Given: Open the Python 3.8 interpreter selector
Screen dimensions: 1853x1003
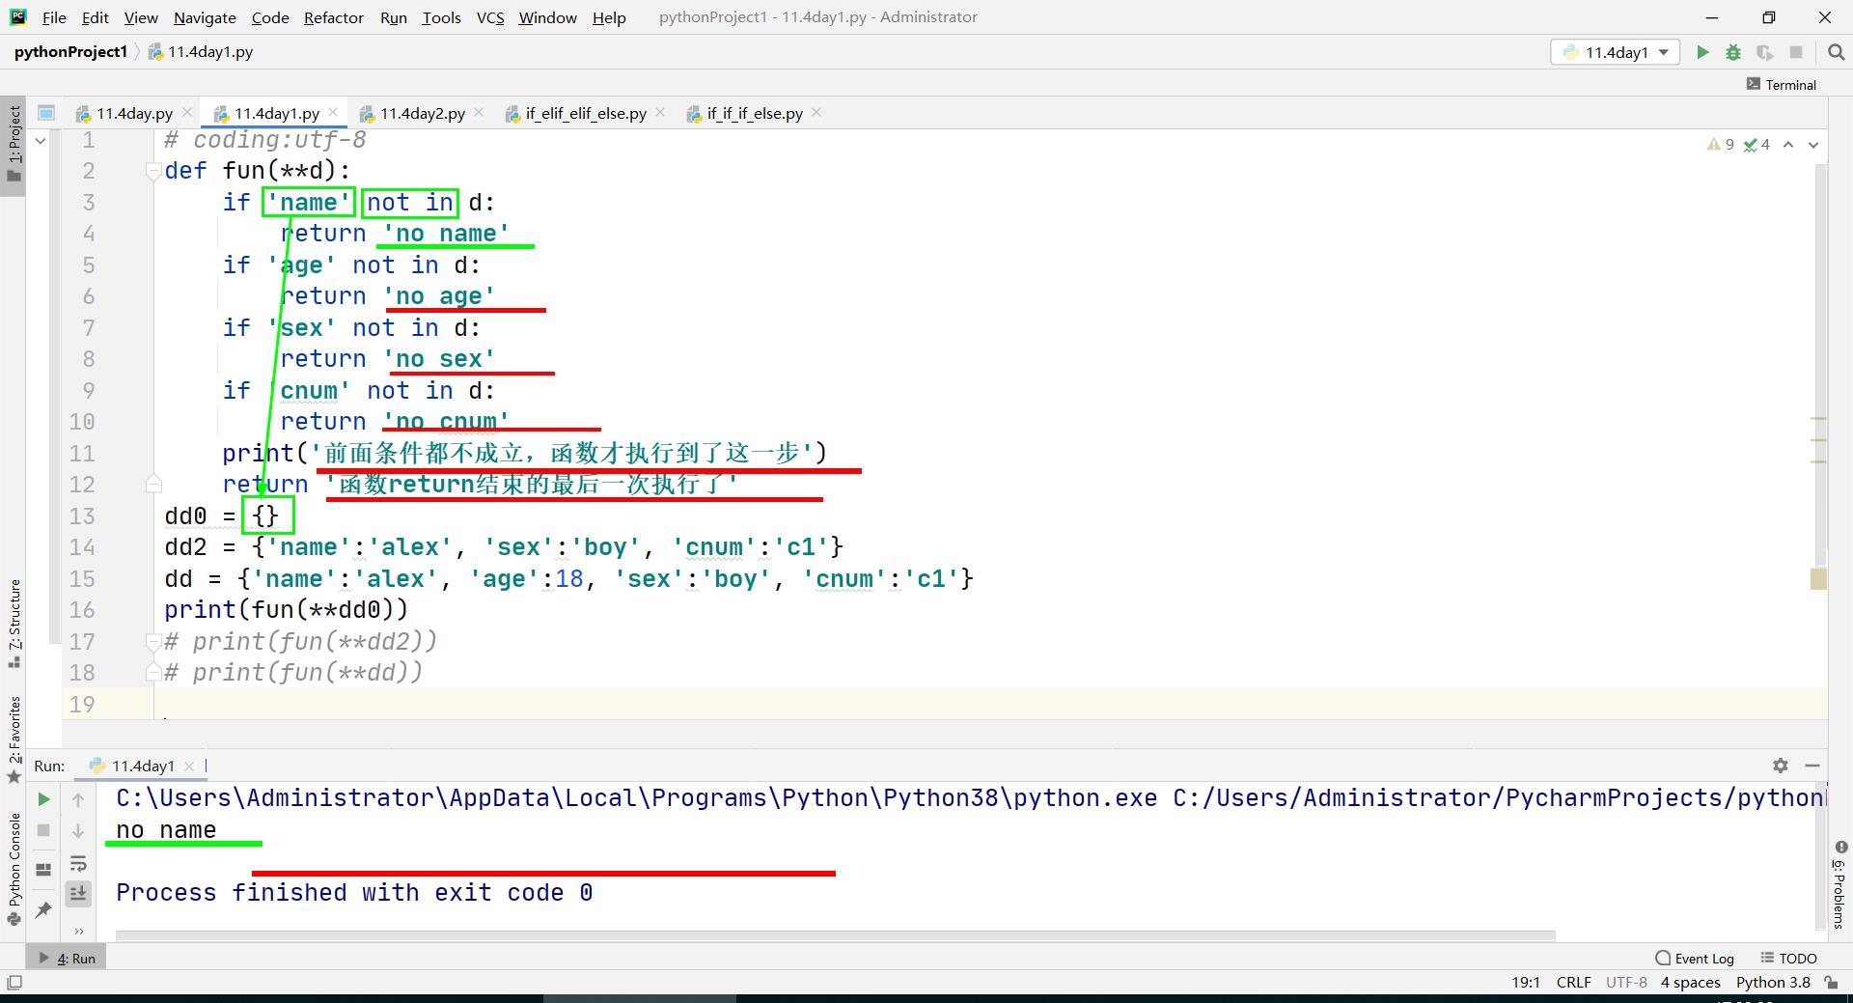Looking at the screenshot, I should pyautogui.click(x=1773, y=983).
